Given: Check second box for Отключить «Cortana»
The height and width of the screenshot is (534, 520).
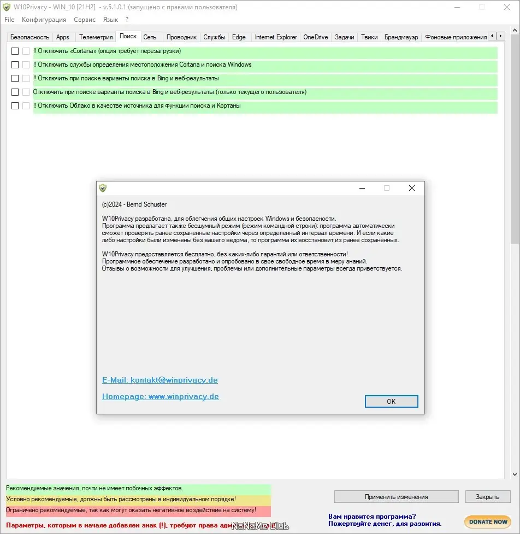Looking at the screenshot, I should 26,51.
